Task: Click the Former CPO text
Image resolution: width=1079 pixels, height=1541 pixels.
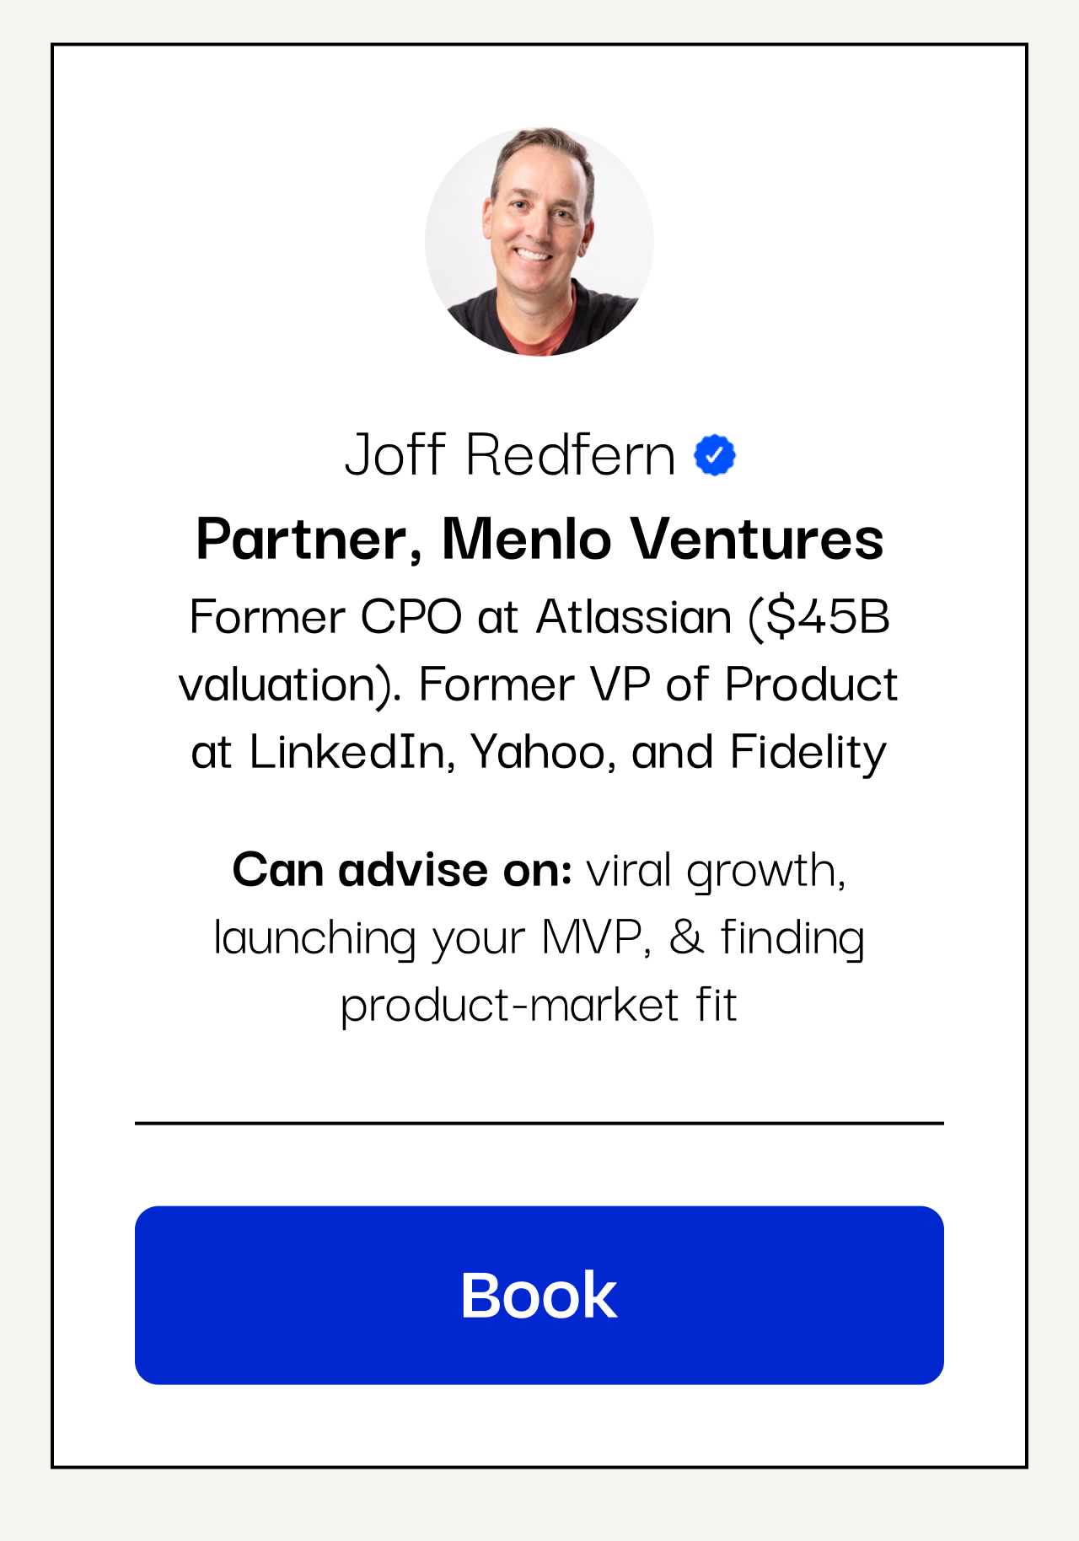Action: [325, 616]
